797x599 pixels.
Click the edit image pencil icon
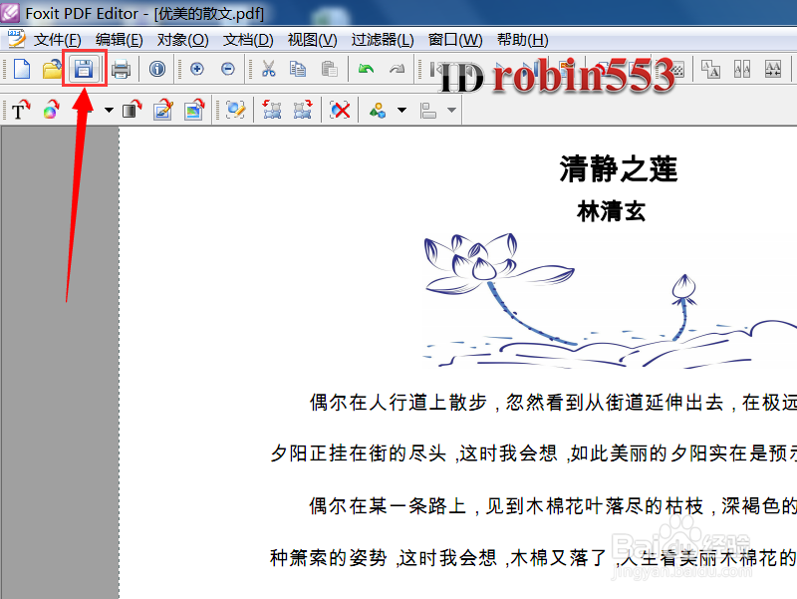[x=163, y=110]
